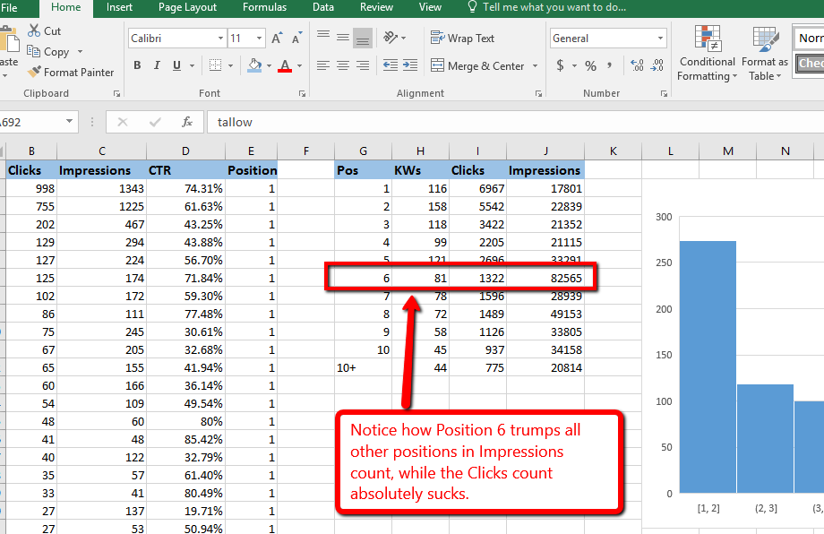824x534 pixels.
Task: Cancel the formula bar entry
Action: 123,122
